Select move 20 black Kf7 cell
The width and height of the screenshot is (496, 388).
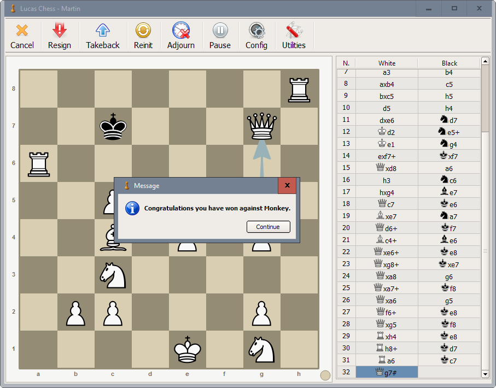click(449, 228)
